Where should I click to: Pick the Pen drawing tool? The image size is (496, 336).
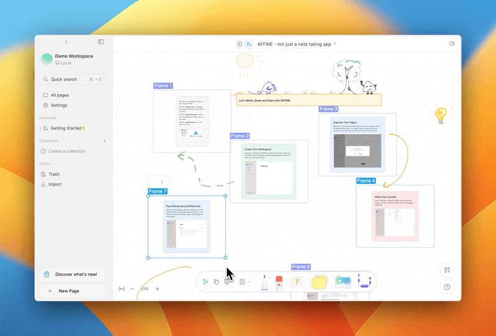(265, 283)
